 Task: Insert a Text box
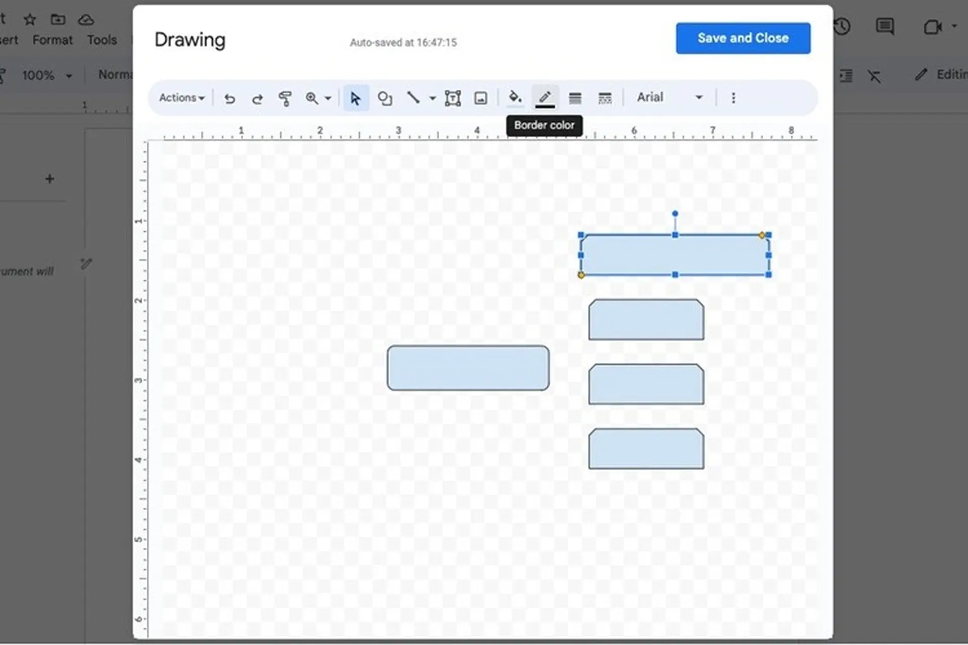point(452,98)
